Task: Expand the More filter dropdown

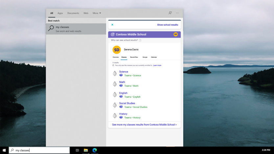Action: pyautogui.click(x=97, y=13)
